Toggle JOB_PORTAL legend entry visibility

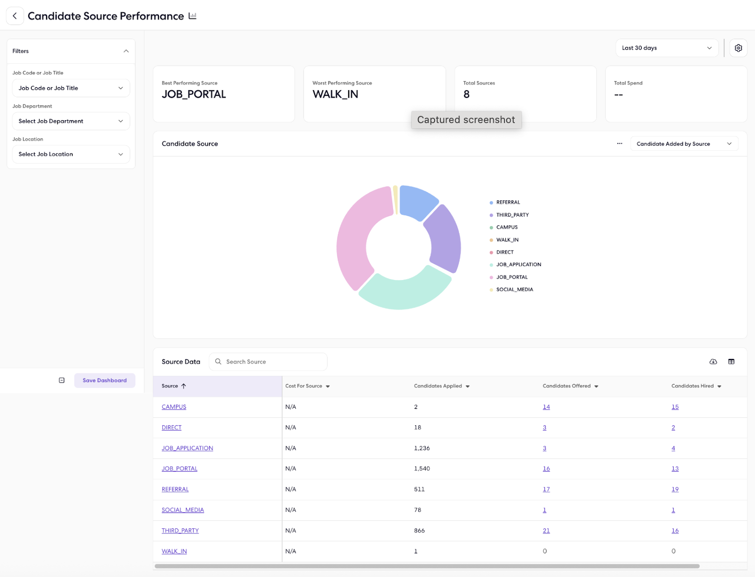tap(512, 277)
